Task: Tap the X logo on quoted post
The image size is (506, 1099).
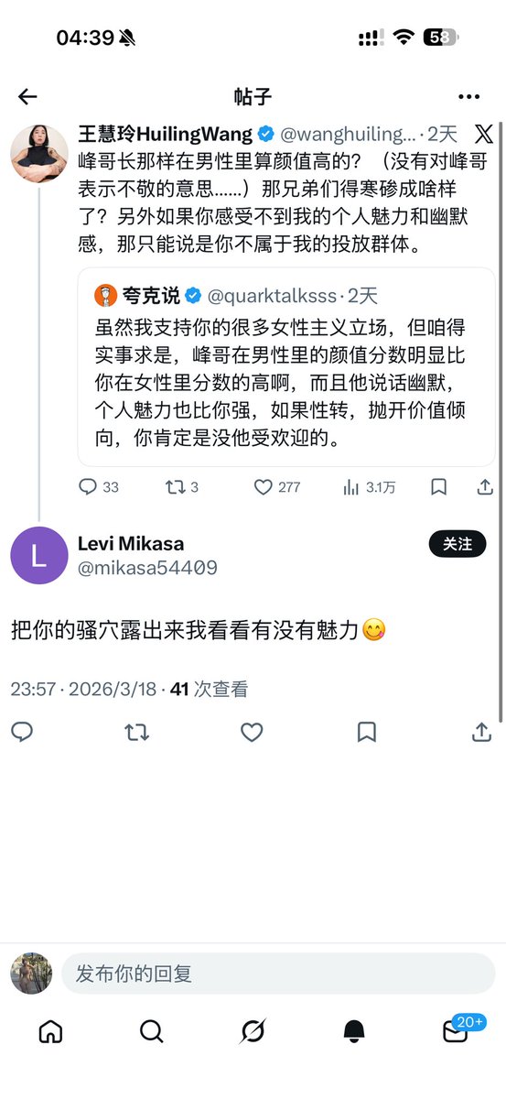Action: [484, 135]
